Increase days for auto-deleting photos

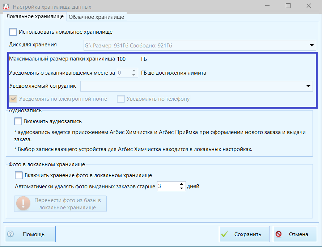[182, 184]
